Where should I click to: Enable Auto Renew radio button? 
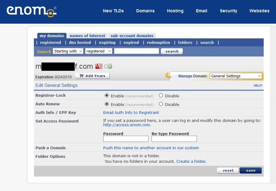click(x=107, y=104)
